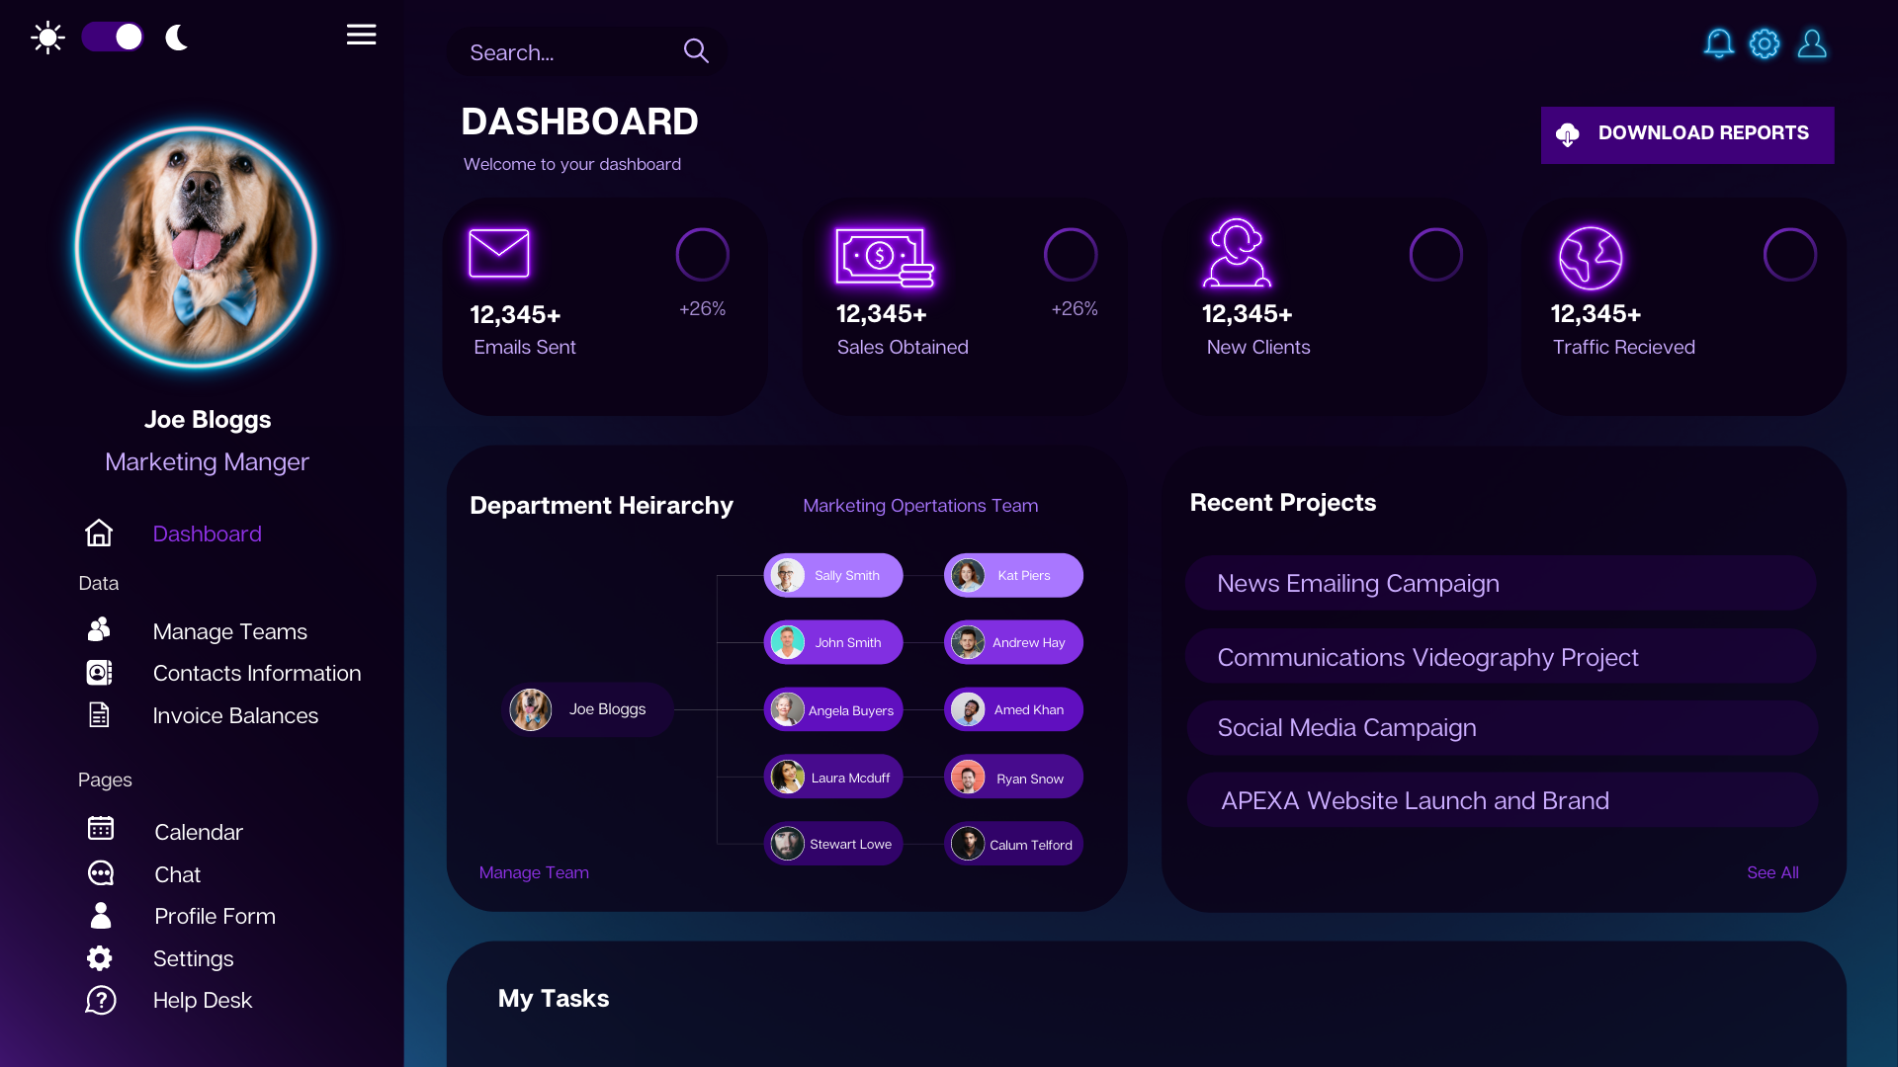Image resolution: width=1898 pixels, height=1067 pixels.
Task: Click the Invoice Balances document icon
Action: click(99, 714)
